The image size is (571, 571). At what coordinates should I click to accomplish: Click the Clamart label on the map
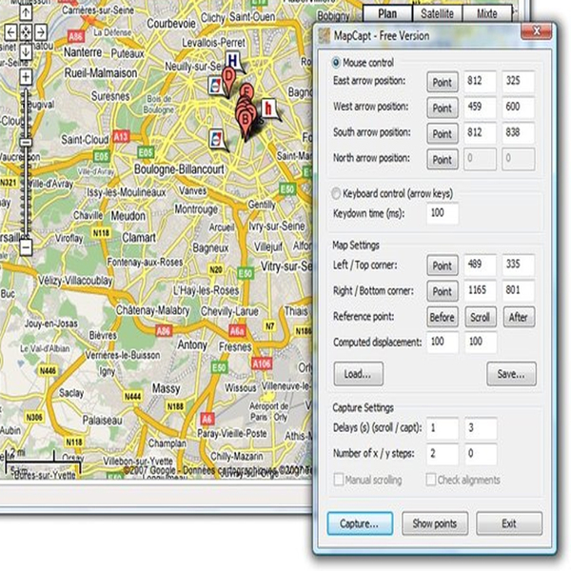(139, 238)
